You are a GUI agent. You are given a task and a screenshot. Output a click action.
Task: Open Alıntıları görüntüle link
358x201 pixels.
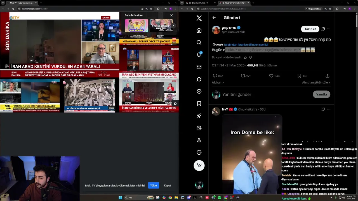click(x=316, y=83)
